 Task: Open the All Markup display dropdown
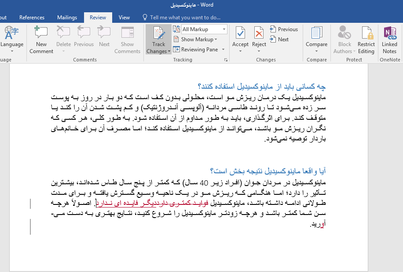point(204,29)
